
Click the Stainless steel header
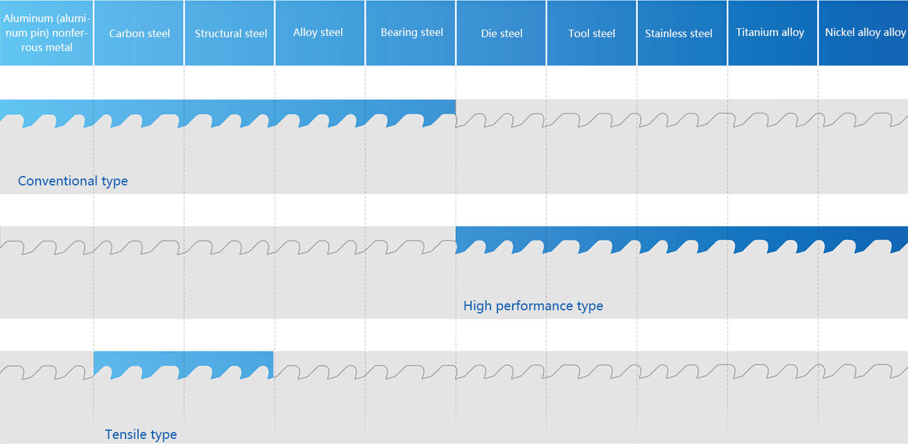682,33
